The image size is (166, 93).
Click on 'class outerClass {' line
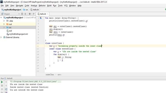coord(54,43)
